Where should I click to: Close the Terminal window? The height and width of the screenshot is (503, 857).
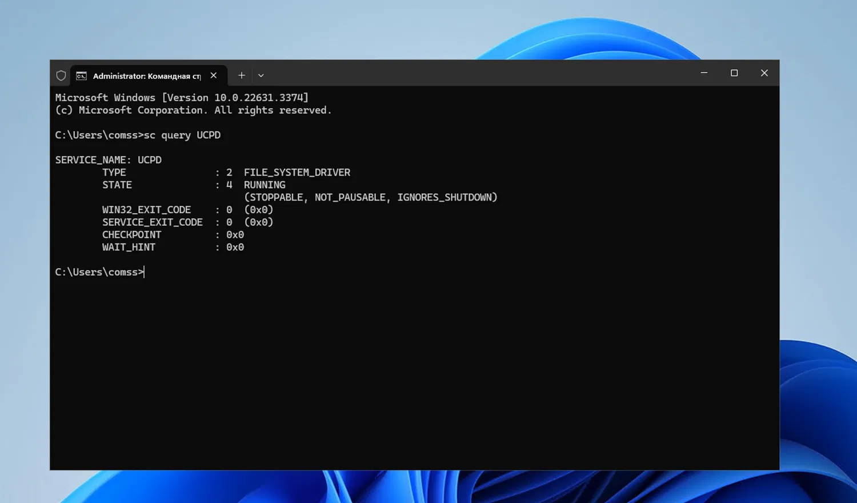point(764,73)
